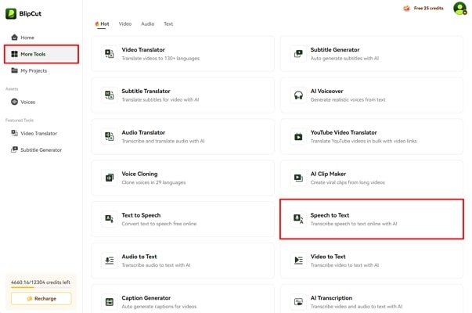The width and height of the screenshot is (472, 313).
Task: Open My Projects in sidebar
Action: (33, 70)
